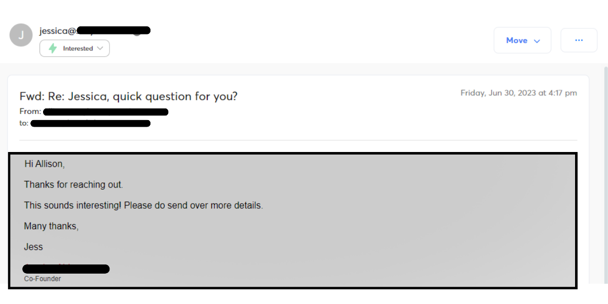Click the "Thanks for reaching out." line
Image resolution: width=608 pixels, height=304 pixels.
point(73,185)
